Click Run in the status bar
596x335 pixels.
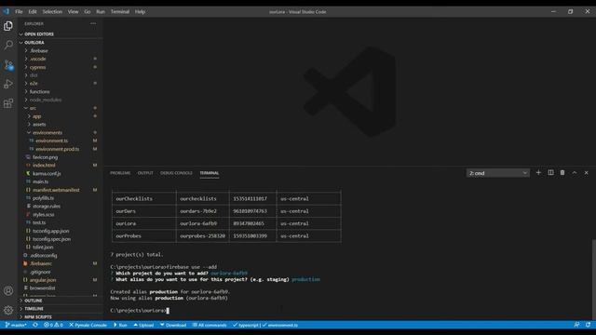(x=120, y=325)
